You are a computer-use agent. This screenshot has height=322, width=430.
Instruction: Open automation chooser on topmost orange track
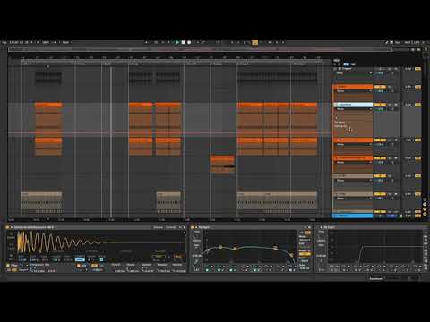coord(354,91)
